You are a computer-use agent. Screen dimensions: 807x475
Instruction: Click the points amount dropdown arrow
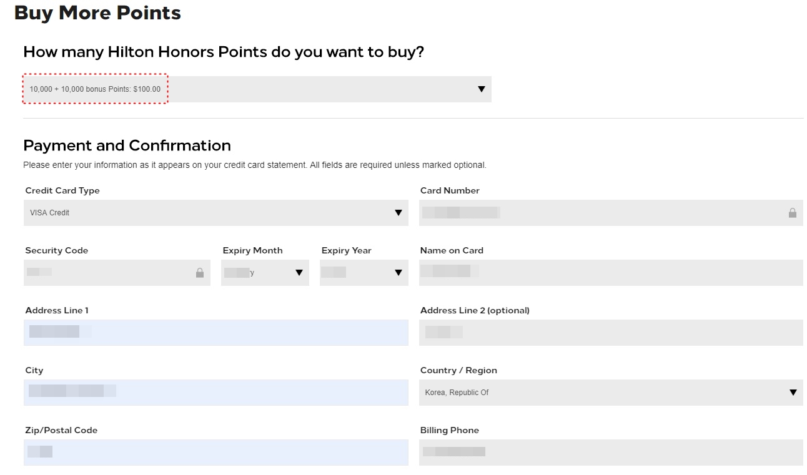(481, 89)
